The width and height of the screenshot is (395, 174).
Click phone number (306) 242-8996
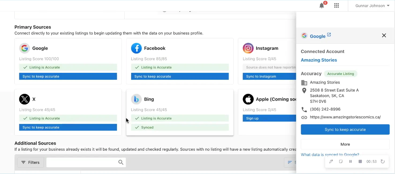coord(325,109)
